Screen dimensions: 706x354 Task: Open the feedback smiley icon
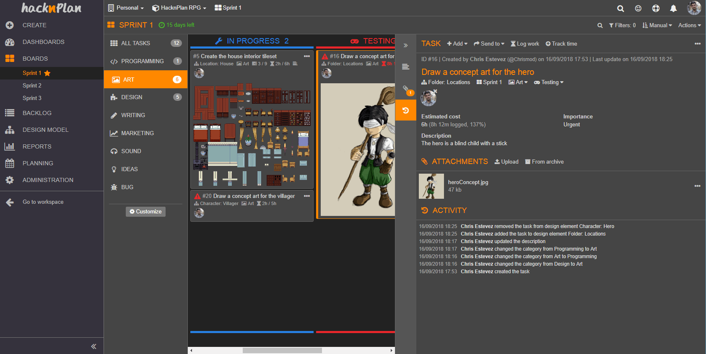click(638, 8)
